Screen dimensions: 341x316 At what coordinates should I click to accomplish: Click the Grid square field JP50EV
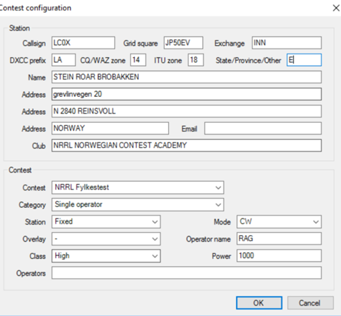point(183,42)
